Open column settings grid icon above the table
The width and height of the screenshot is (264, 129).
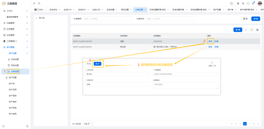point(258,30)
